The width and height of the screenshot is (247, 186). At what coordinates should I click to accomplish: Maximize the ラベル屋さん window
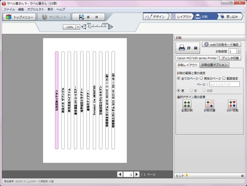tap(231, 2)
